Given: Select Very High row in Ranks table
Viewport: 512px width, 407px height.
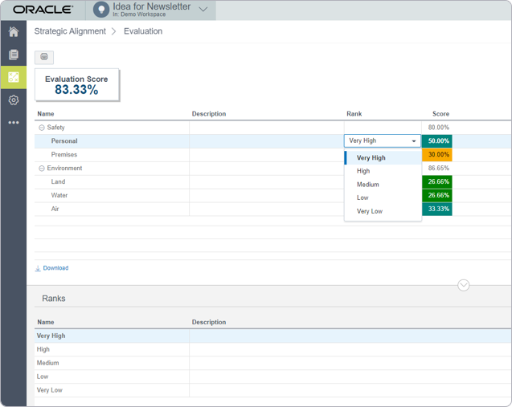Looking at the screenshot, I should click(x=273, y=336).
